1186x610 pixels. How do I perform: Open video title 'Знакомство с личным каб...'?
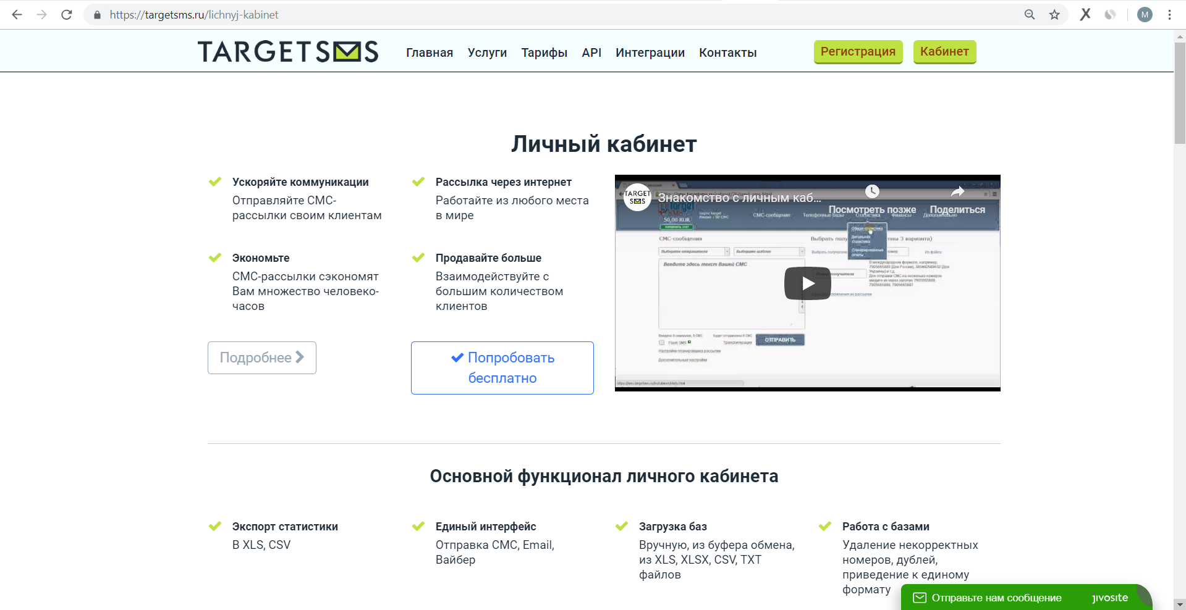click(739, 198)
